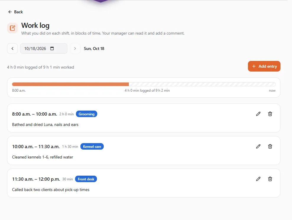Click '4 h 0 min logged of 9 h 2 min' caption
This screenshot has height=220, width=292.
147,90
